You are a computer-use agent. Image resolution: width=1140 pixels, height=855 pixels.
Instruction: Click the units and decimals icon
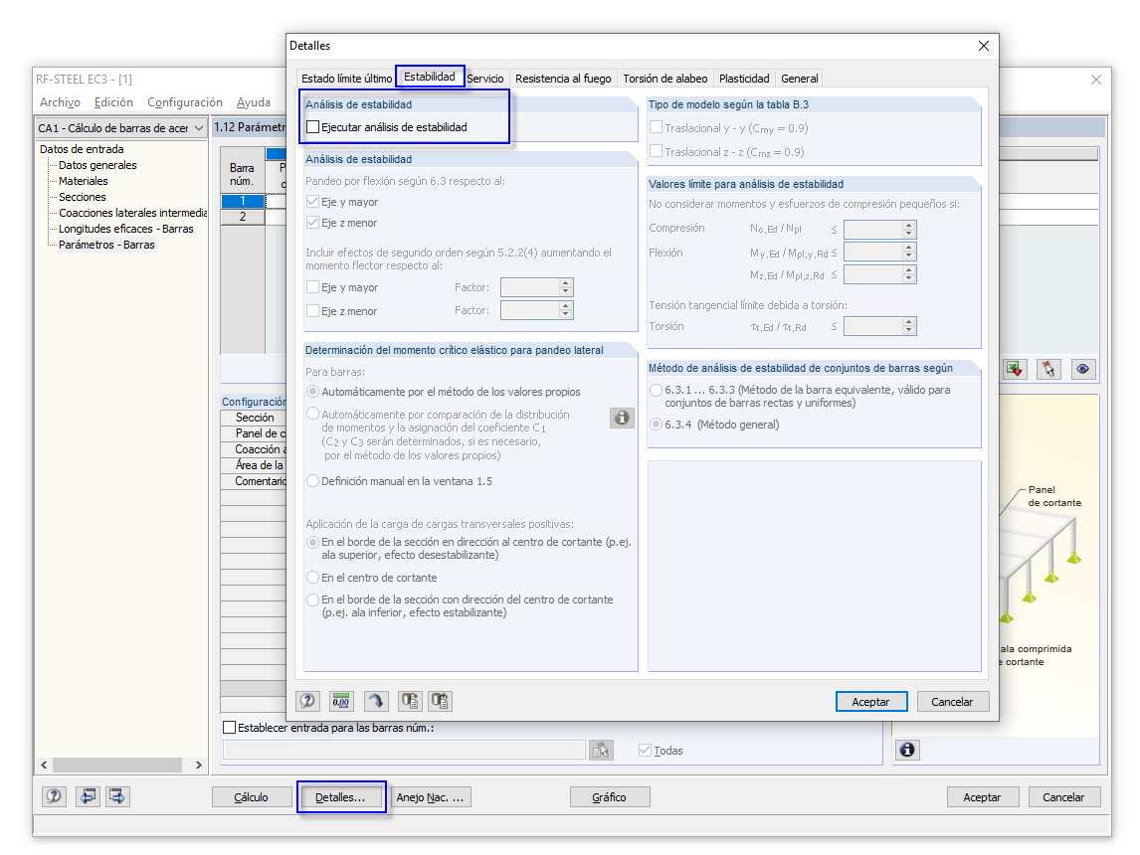coord(341,701)
